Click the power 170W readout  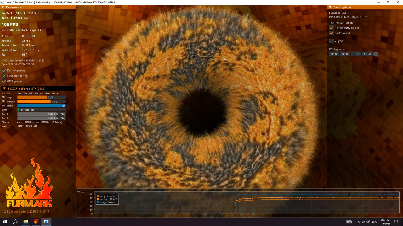point(27,126)
